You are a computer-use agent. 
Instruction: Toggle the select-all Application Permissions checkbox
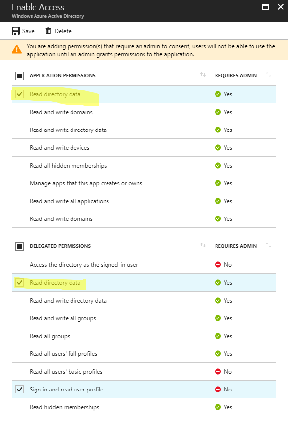click(19, 76)
